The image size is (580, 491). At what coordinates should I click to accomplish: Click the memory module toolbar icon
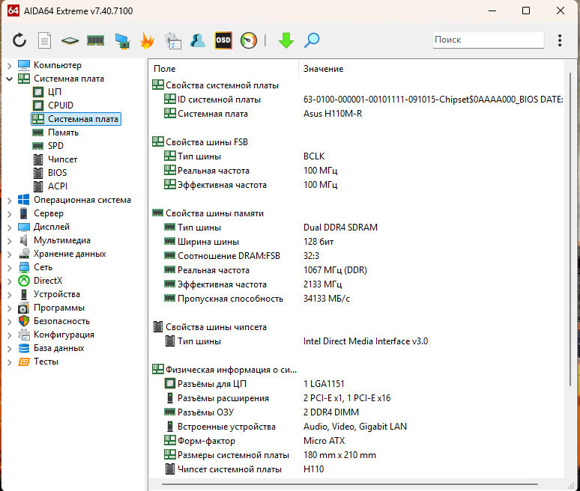click(x=95, y=40)
